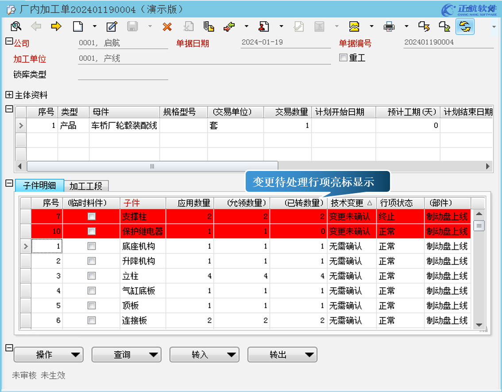The width and height of the screenshot is (502, 392).
Task: Open dropdown next to picture chart icon
Action: 371,26
